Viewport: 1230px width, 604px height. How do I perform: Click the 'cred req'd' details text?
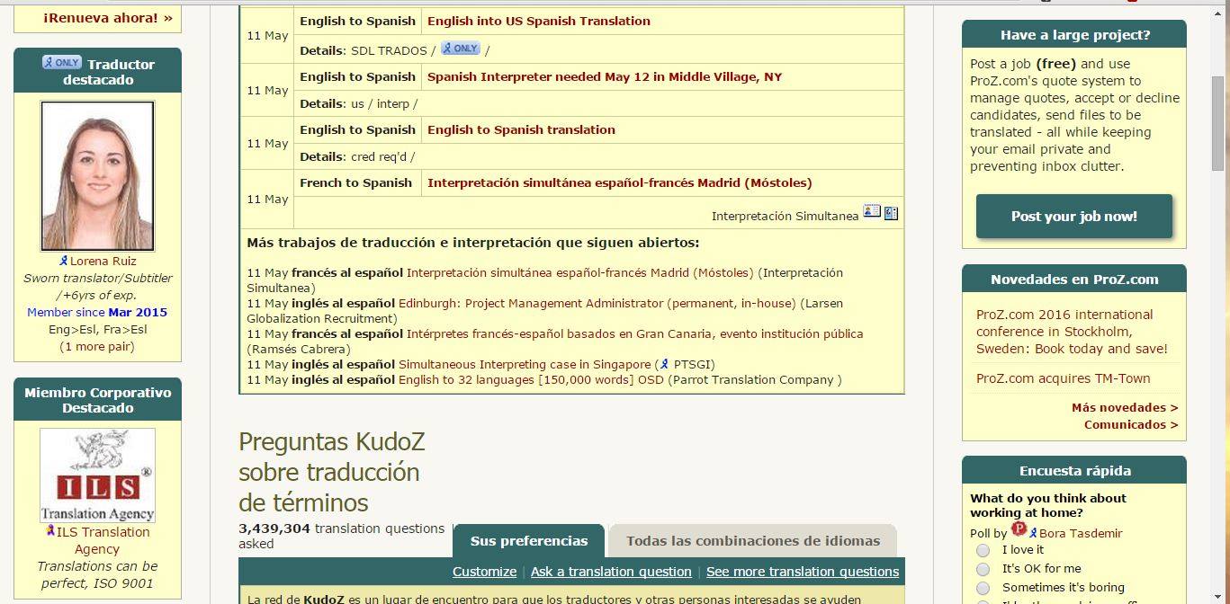tap(378, 156)
